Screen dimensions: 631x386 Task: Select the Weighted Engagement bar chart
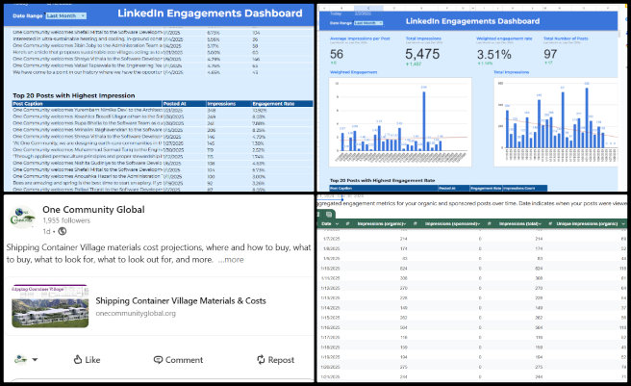pos(400,122)
